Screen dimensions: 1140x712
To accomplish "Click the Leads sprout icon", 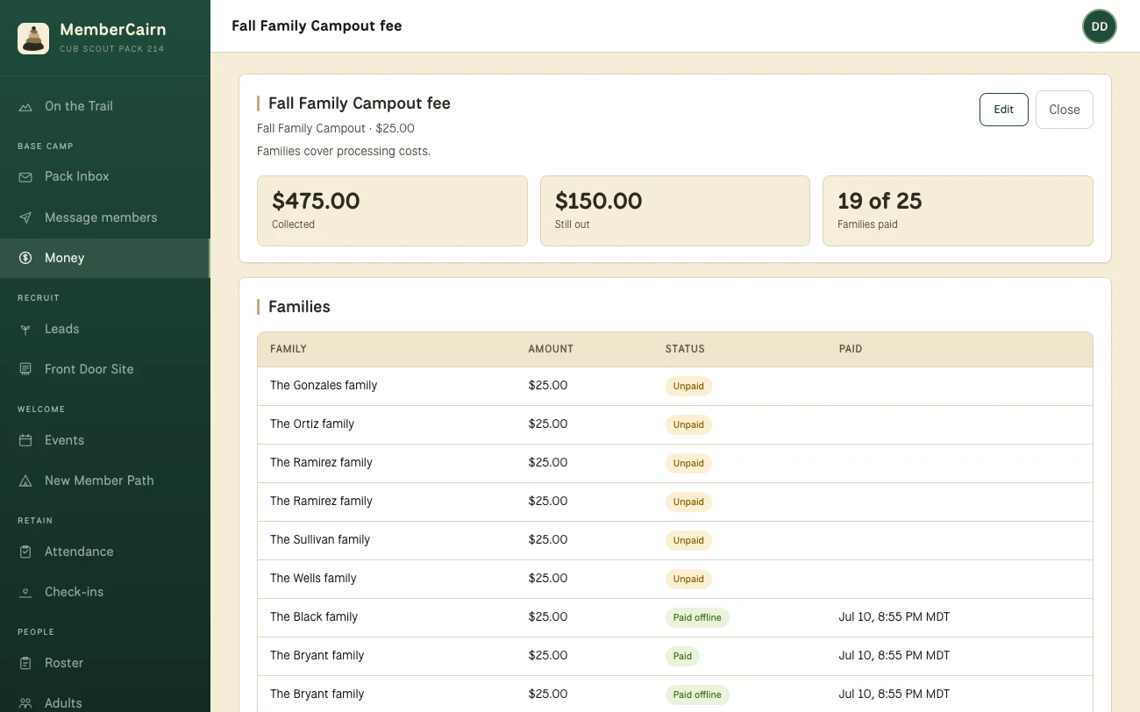I will [x=25, y=329].
